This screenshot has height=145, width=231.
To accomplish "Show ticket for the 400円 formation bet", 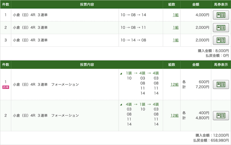I will point(221,115).
